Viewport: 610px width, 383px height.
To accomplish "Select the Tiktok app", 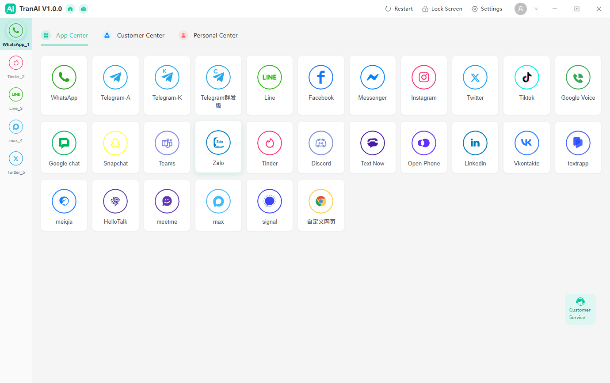I will (x=527, y=85).
